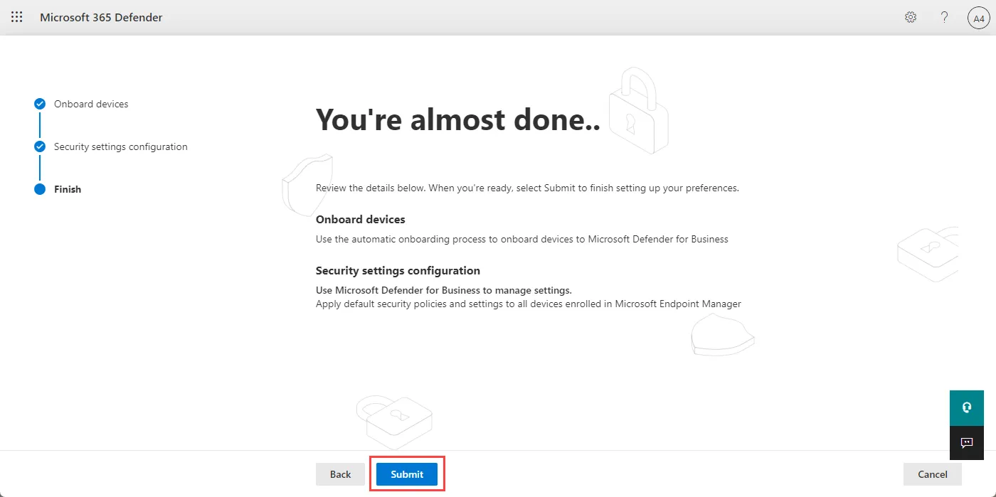
Task: Click the "Onboard devices" summary heading
Action: pos(361,219)
